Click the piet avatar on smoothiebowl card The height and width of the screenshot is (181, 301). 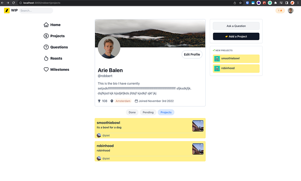tap(99, 135)
